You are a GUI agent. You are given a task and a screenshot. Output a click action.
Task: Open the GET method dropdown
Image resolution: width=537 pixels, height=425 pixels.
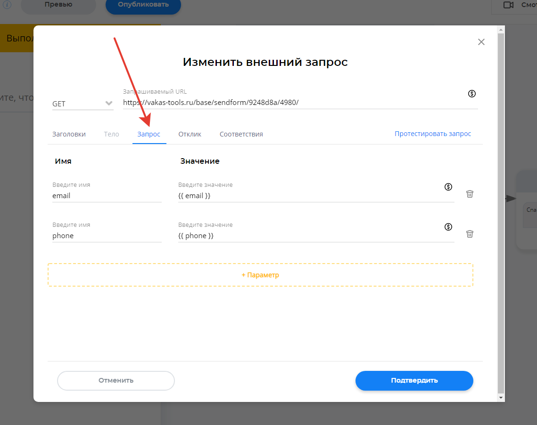[83, 104]
